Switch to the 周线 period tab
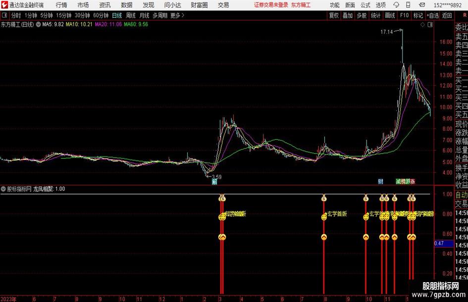468x302 pixels. [131, 15]
